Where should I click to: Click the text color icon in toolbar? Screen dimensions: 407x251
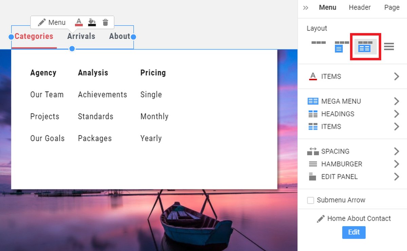coord(79,22)
